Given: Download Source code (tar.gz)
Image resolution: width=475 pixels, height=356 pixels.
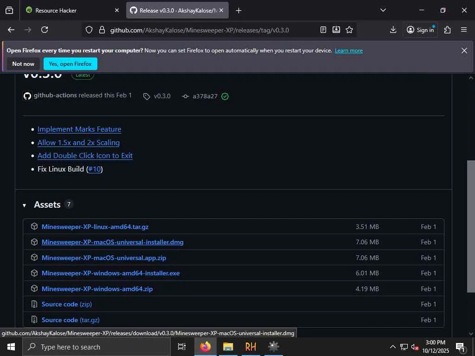Looking at the screenshot, I should pyautogui.click(x=71, y=320).
